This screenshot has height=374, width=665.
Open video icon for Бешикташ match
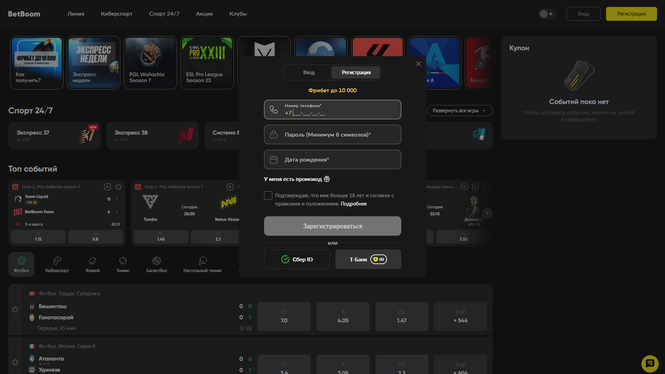click(x=242, y=328)
